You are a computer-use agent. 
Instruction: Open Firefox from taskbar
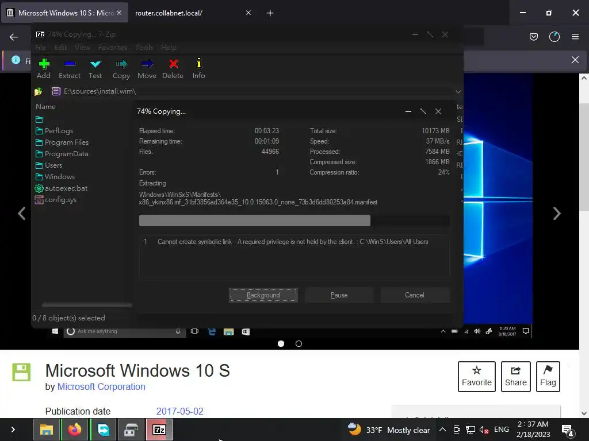coord(75,430)
